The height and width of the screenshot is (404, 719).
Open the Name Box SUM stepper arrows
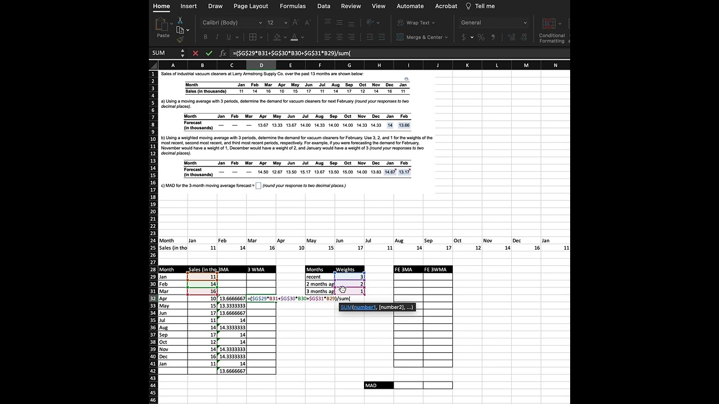[183, 53]
